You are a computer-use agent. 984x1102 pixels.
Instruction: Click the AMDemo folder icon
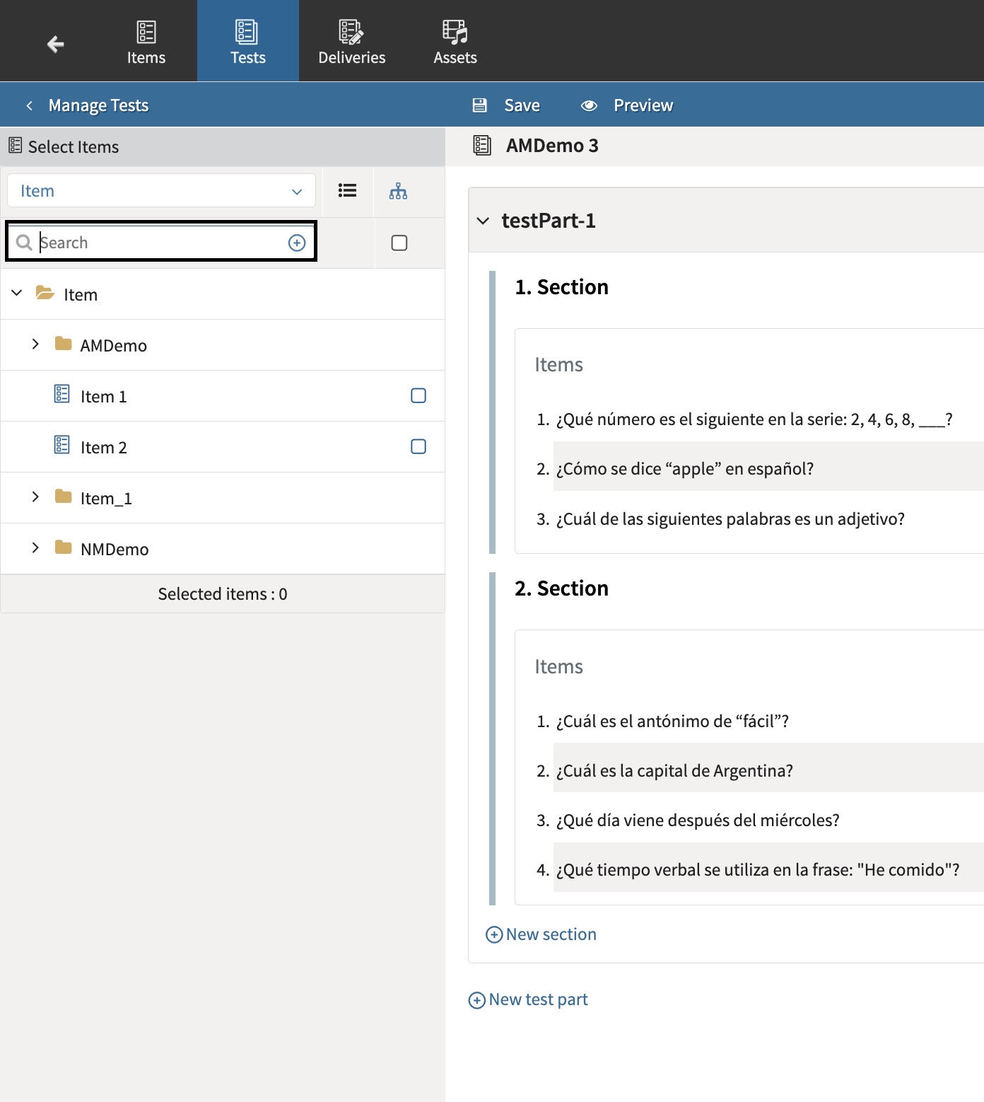point(63,344)
